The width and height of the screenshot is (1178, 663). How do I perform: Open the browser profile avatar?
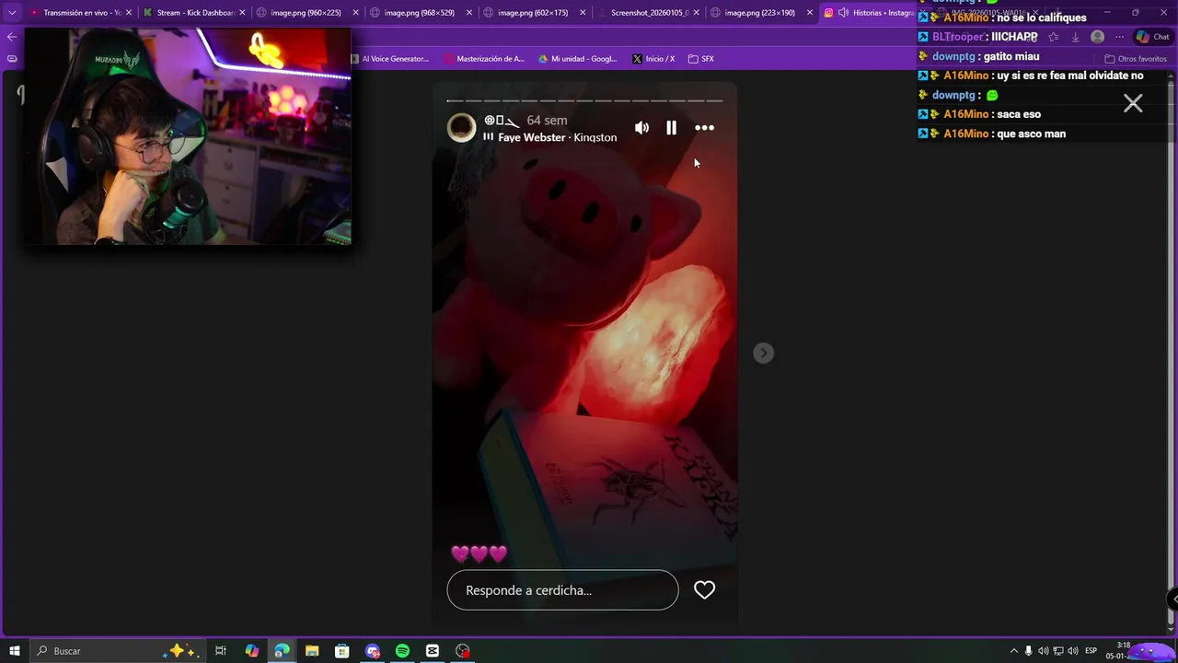[1097, 37]
